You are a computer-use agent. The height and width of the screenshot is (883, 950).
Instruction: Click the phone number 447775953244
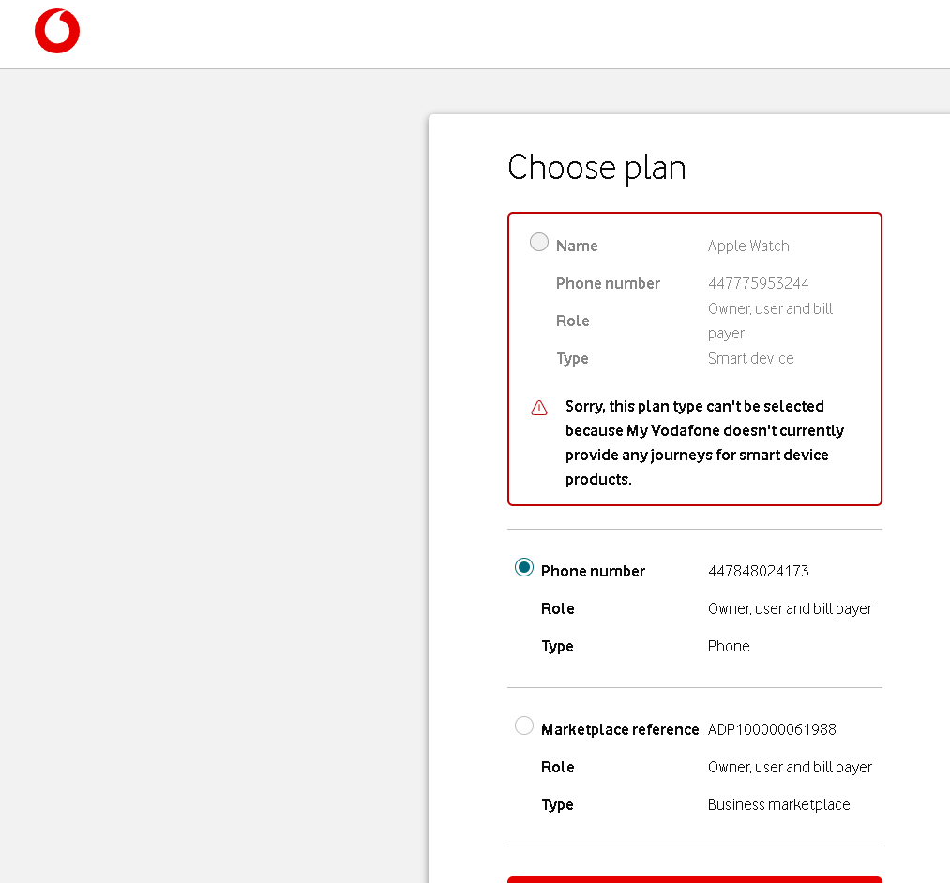point(758,283)
